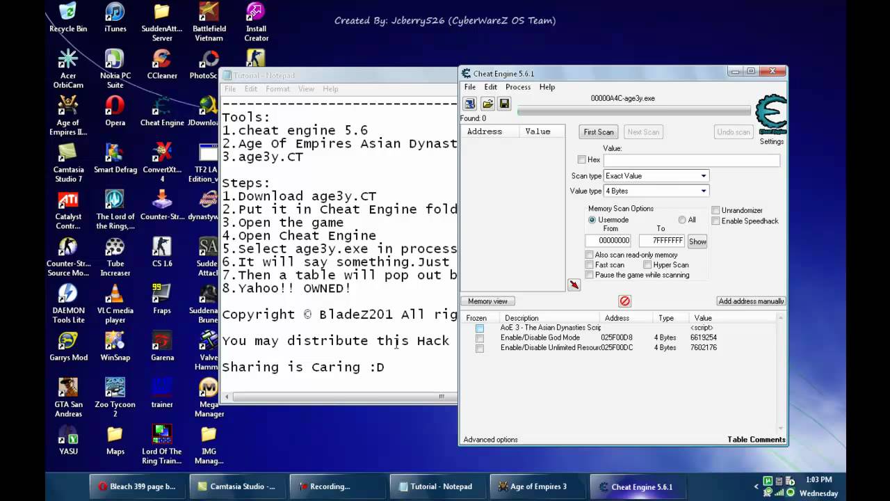Select the CS 1.6 desktop icon
This screenshot has width=890, height=501.
162,253
